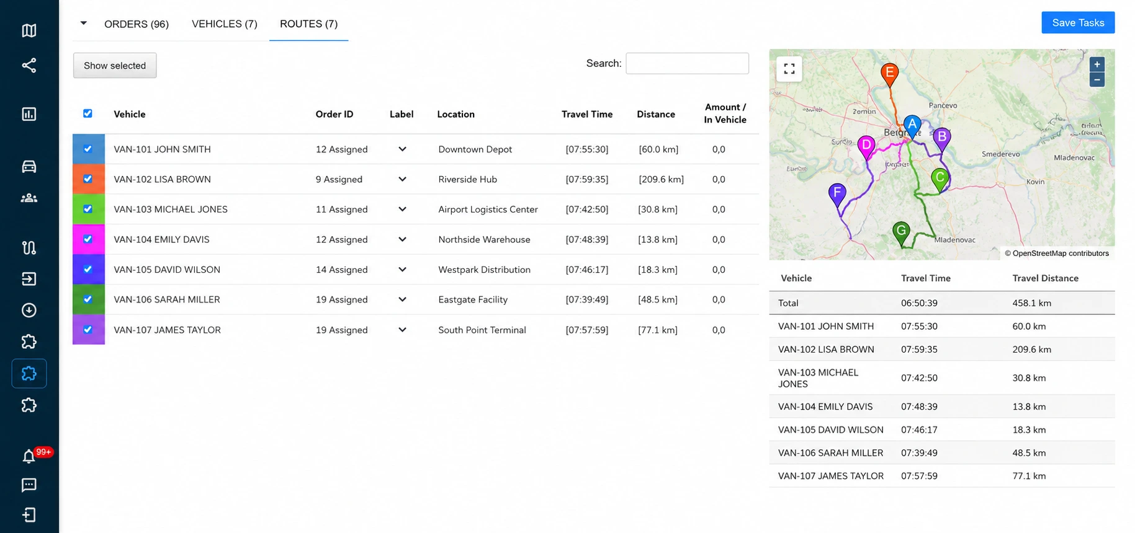
Task: Sort by Vehicle column header in routes table
Action: point(130,114)
